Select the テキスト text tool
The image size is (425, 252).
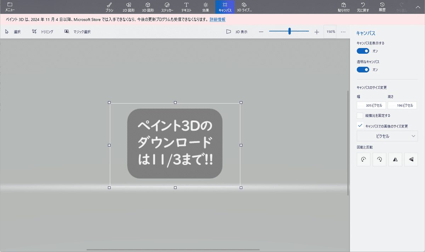pyautogui.click(x=186, y=7)
